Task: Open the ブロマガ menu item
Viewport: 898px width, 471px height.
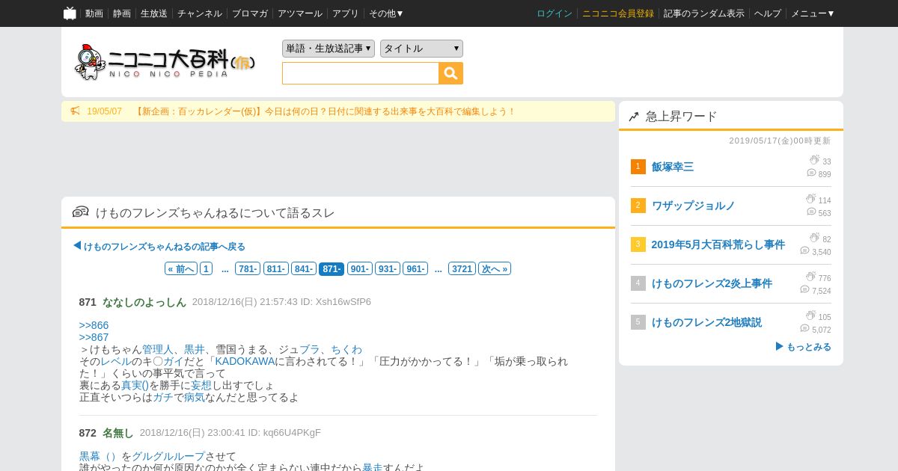Action: click(x=250, y=13)
